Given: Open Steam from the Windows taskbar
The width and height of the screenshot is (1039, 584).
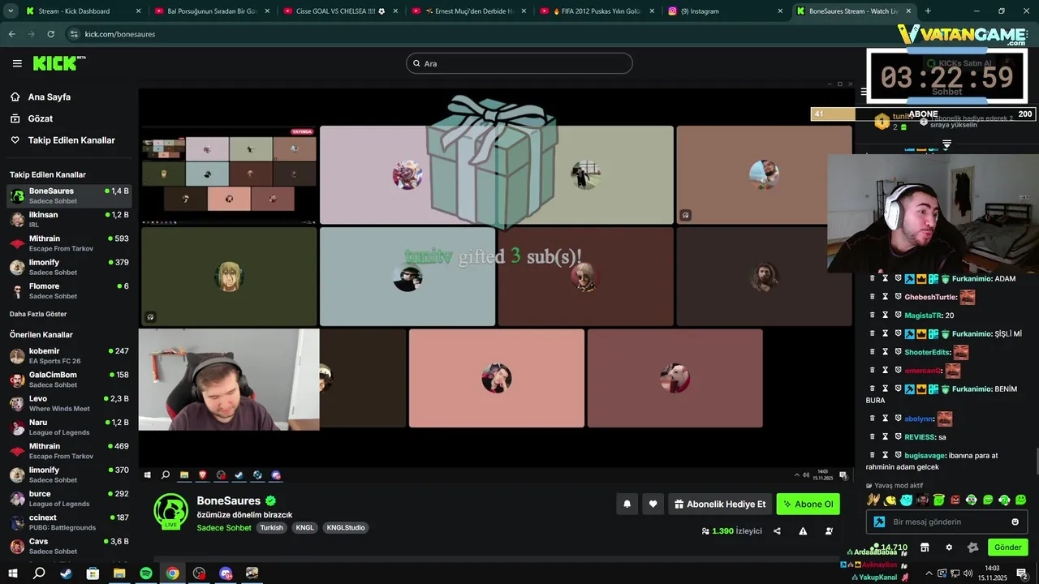Looking at the screenshot, I should coord(66,573).
